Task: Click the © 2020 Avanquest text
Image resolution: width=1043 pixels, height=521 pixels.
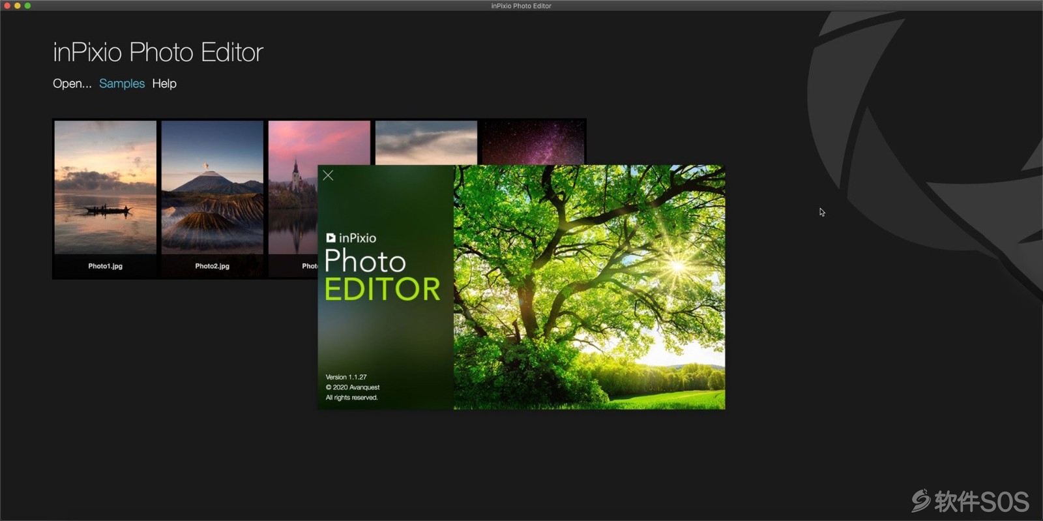Action: (x=353, y=387)
